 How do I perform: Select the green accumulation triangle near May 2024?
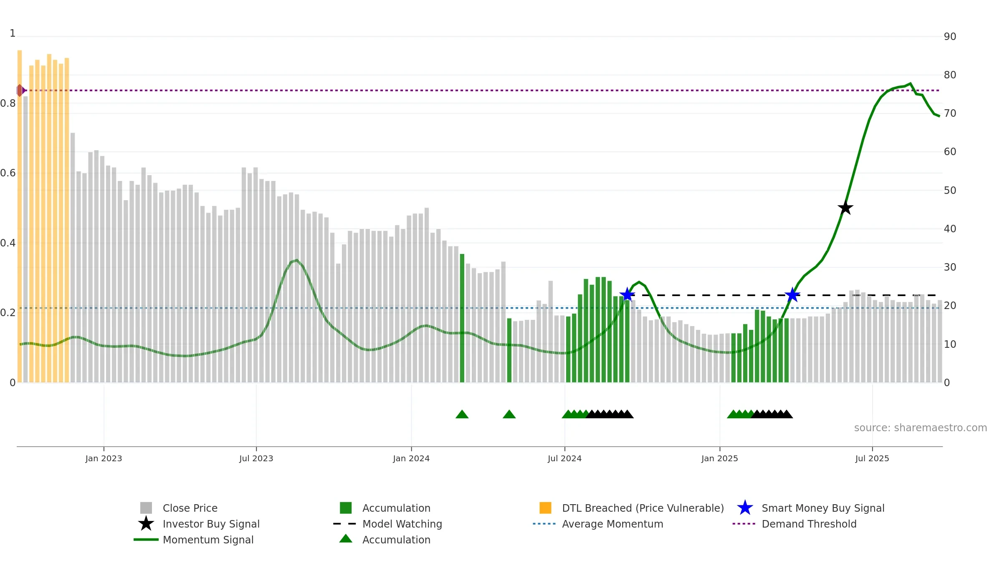[x=509, y=414]
